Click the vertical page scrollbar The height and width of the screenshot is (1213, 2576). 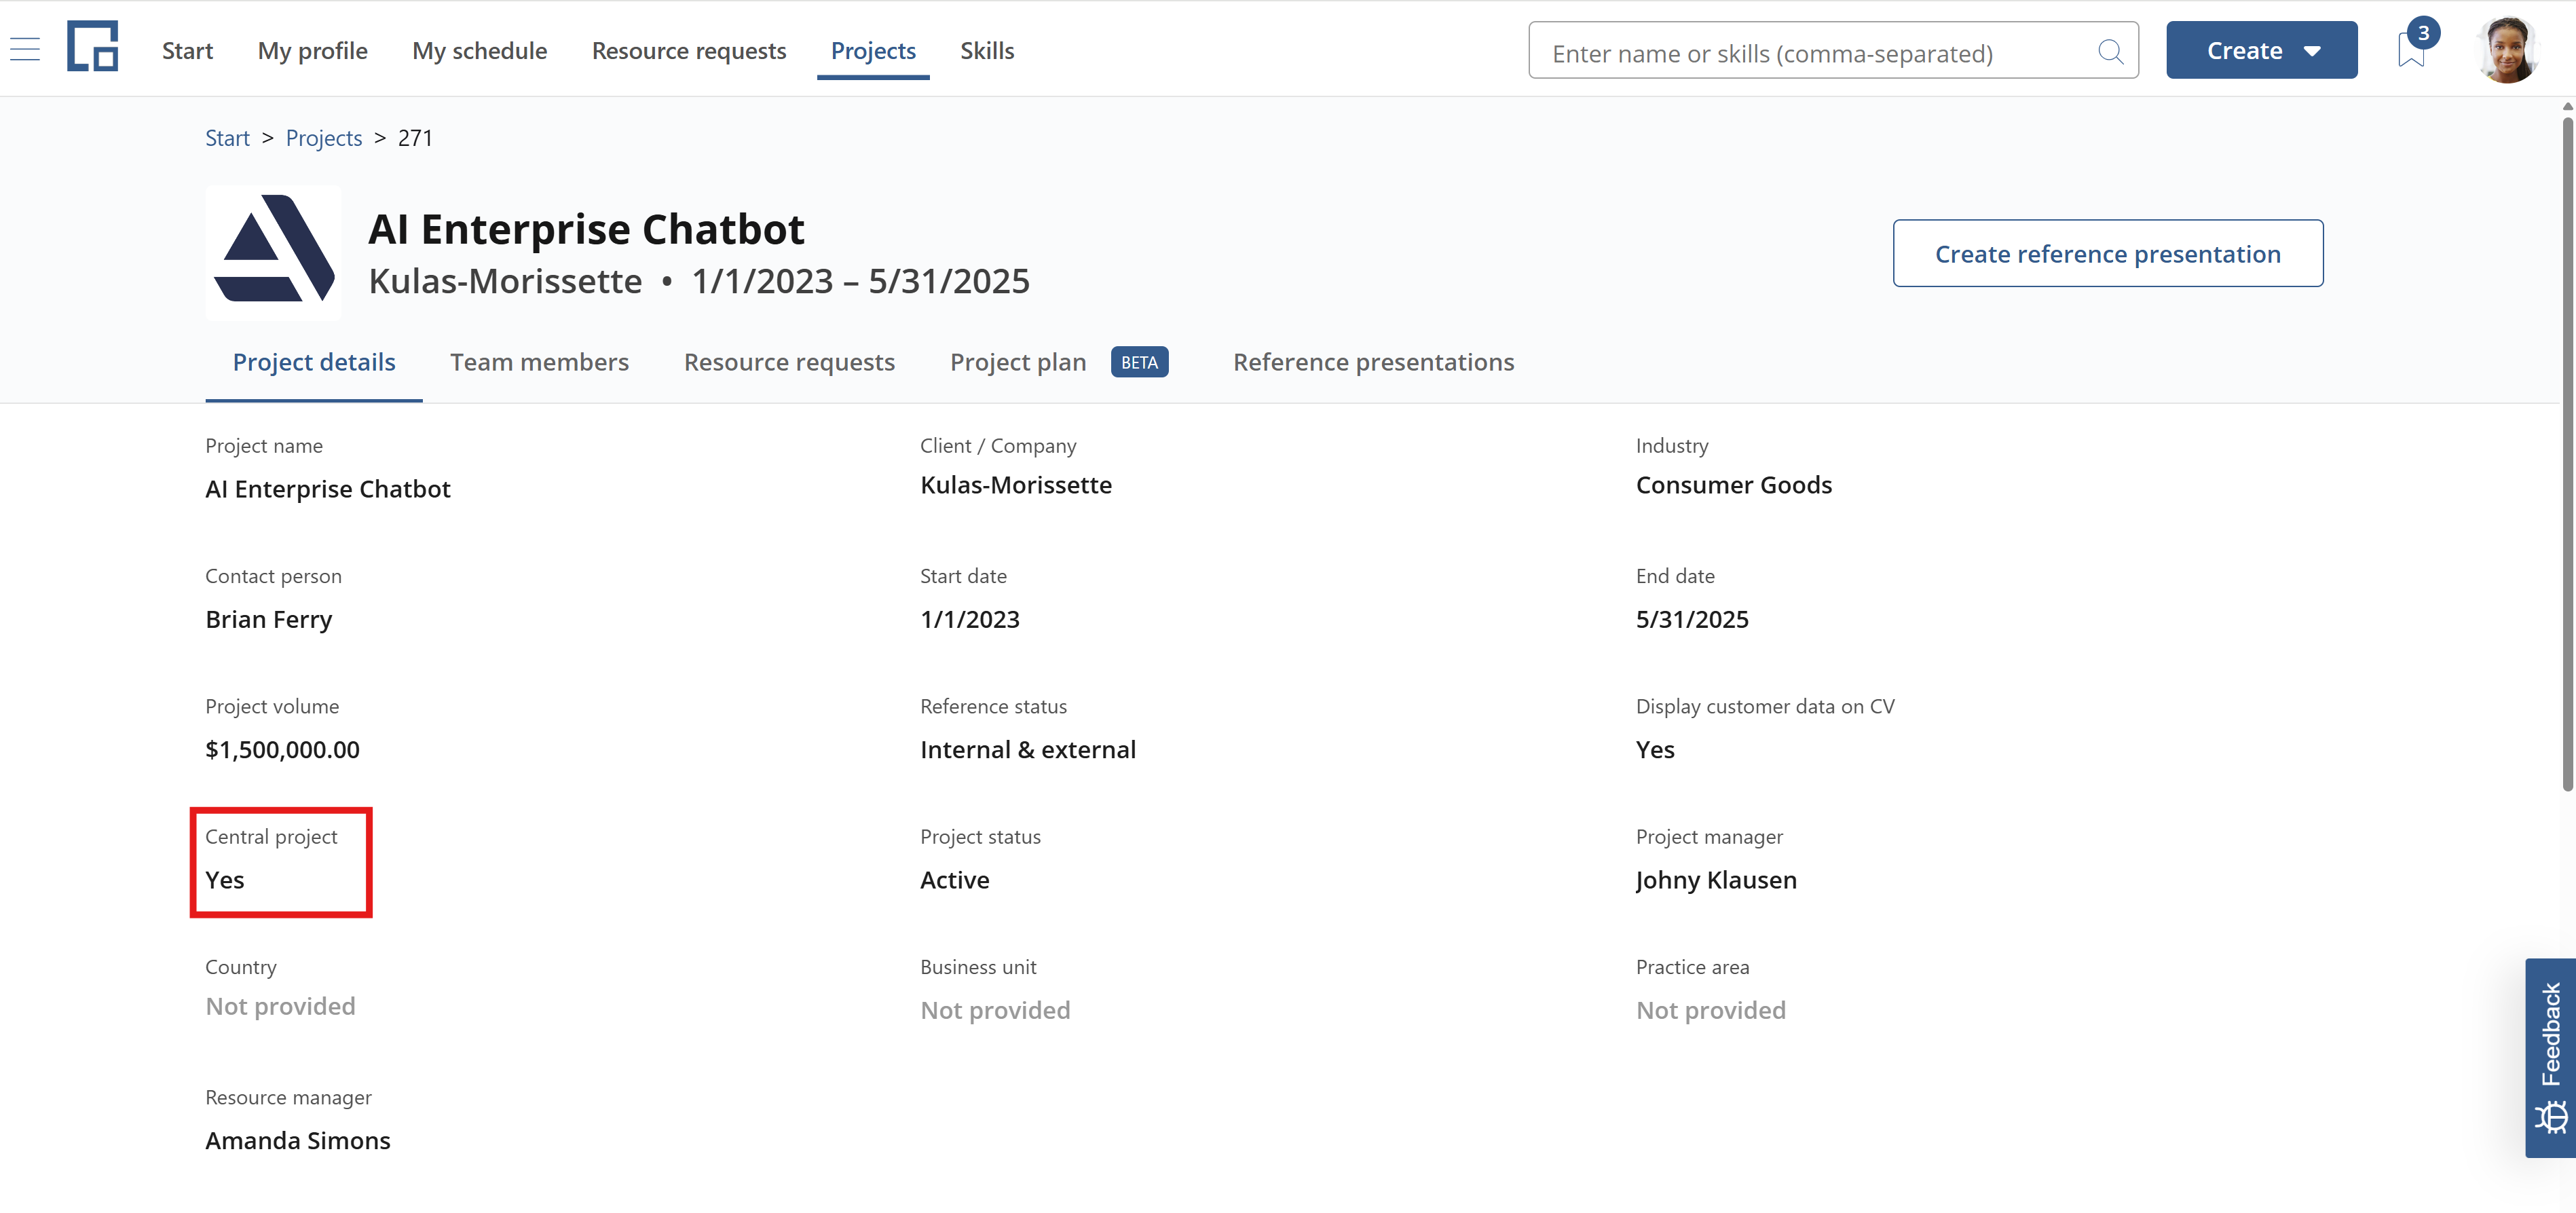(2567, 455)
